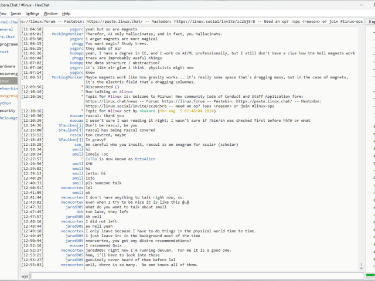Open the Settings menu
375x281 pixels.
tap(33, 13)
